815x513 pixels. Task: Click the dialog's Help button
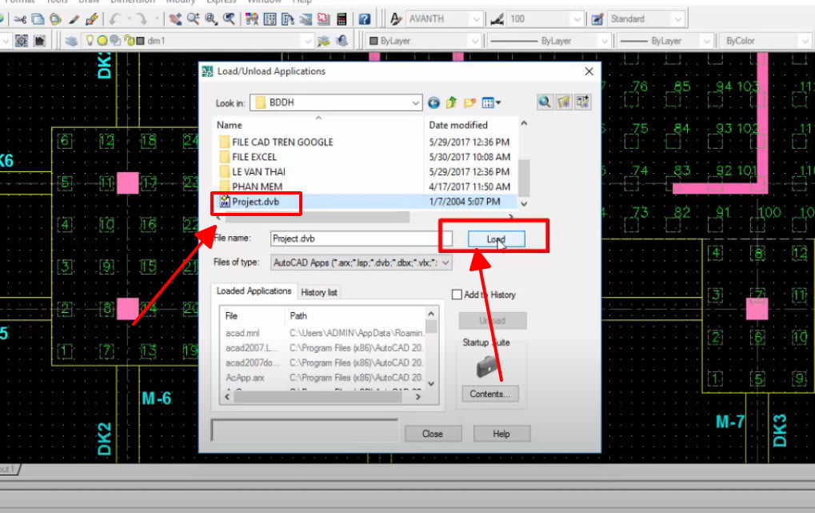coord(501,434)
